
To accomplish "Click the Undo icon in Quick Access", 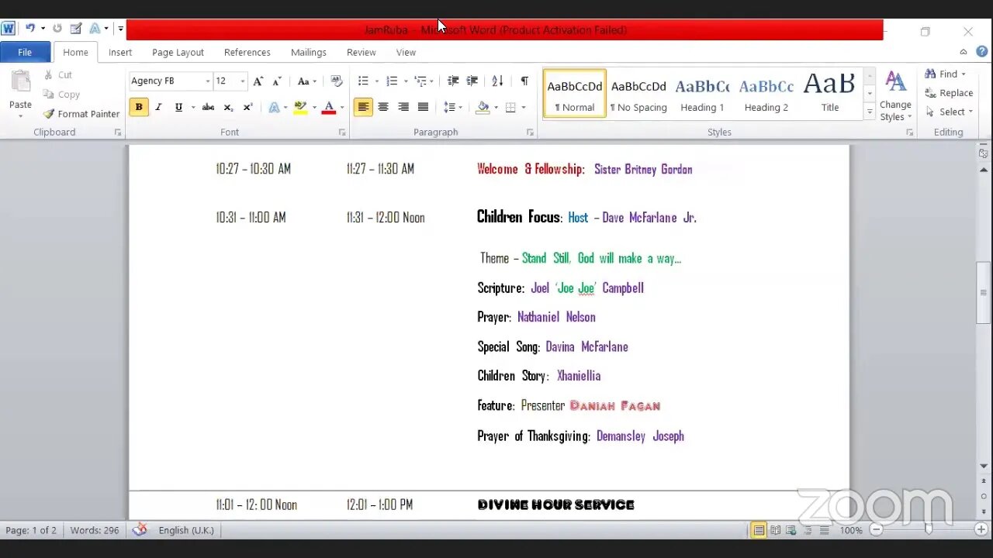I will (30, 29).
